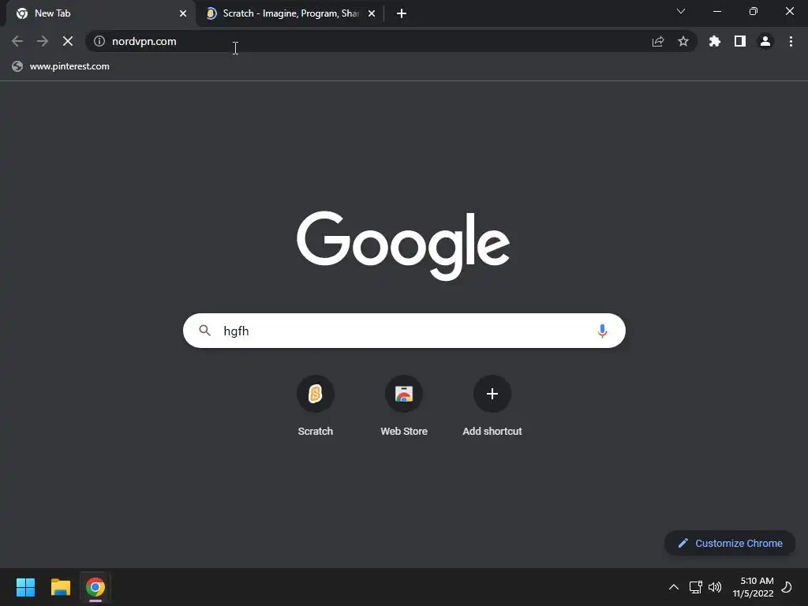Minimize the Chrome window
Image resolution: width=808 pixels, height=606 pixels.
(x=716, y=11)
